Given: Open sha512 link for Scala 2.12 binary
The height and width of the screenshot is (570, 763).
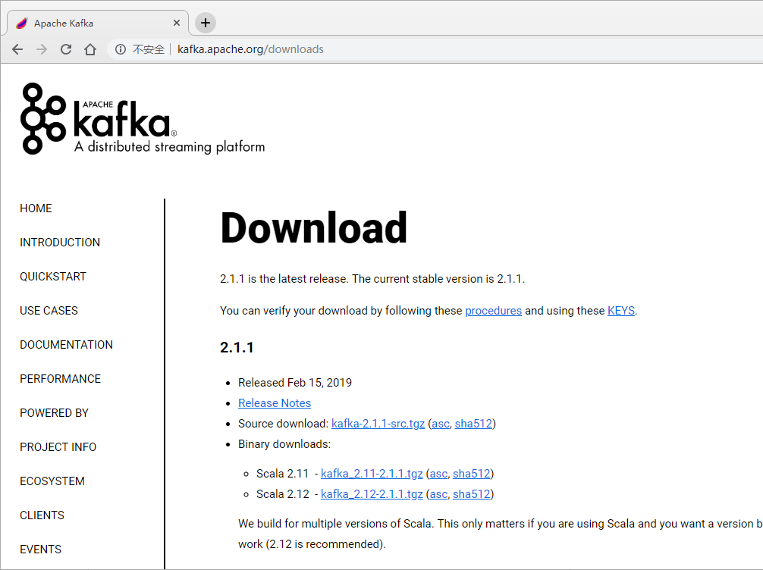Looking at the screenshot, I should click(x=472, y=493).
